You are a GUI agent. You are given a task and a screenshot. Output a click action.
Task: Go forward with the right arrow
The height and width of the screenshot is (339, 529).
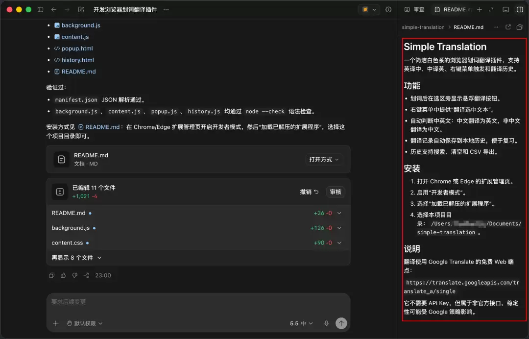click(x=67, y=9)
